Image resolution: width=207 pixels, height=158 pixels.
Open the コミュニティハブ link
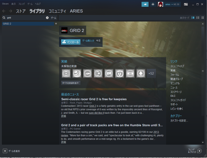[x=177, y=66]
